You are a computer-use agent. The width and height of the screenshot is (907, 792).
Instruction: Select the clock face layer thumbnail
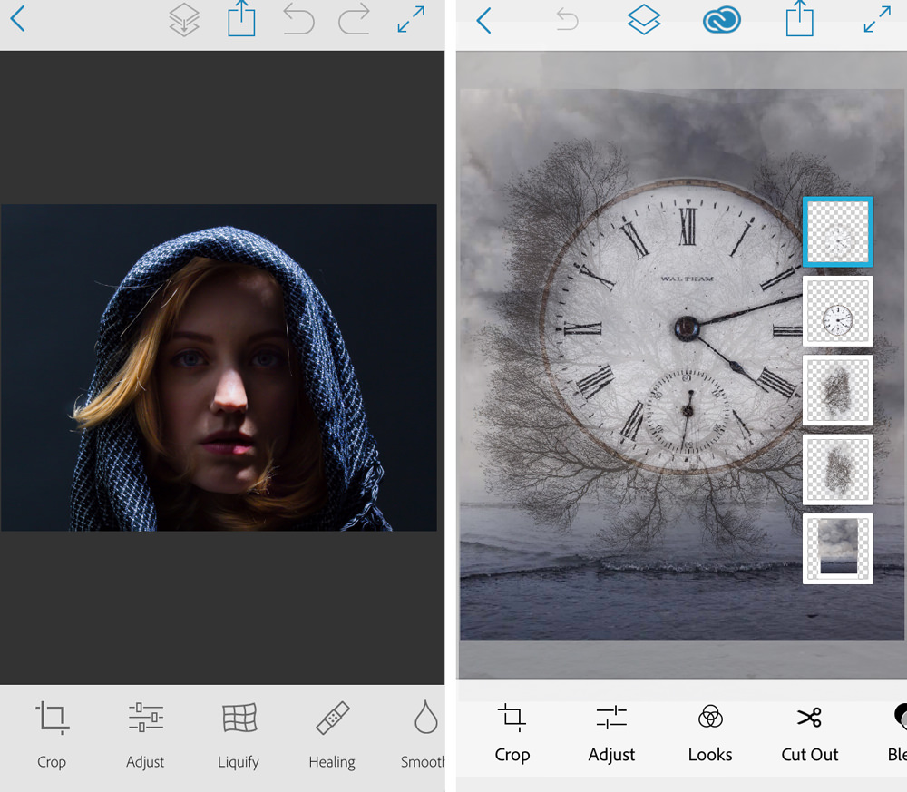click(x=837, y=311)
